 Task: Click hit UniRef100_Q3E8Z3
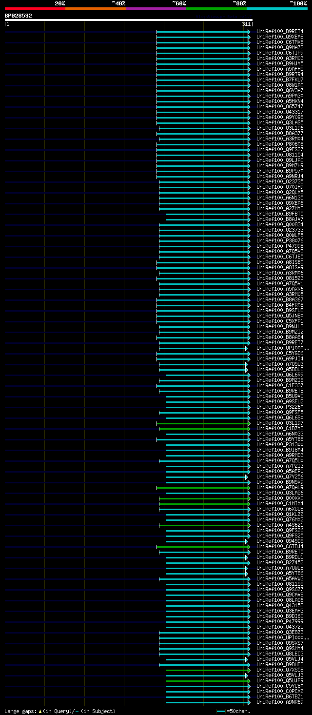[280, 633]
